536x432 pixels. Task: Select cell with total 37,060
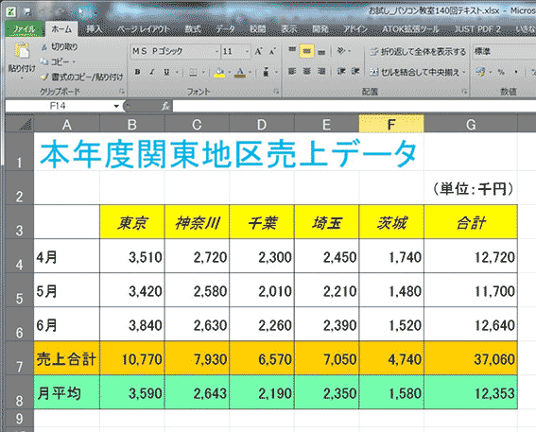click(471, 358)
